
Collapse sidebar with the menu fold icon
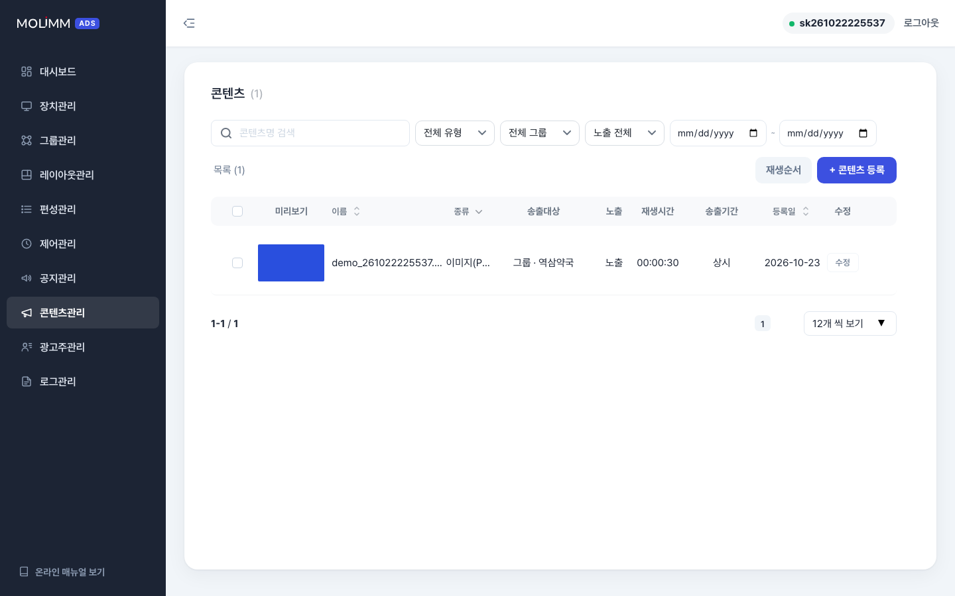pyautogui.click(x=189, y=23)
